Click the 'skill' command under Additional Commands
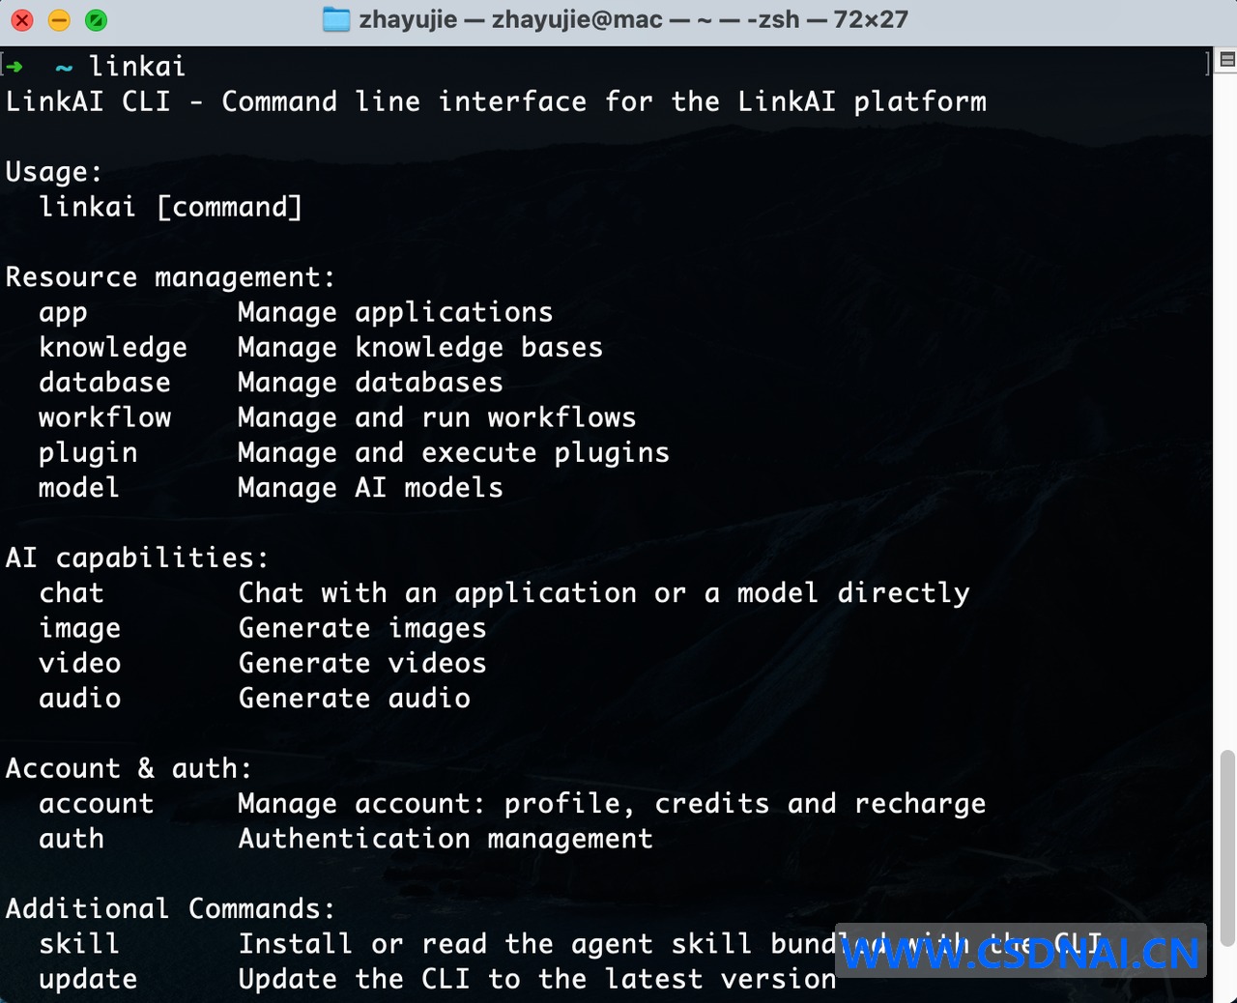This screenshot has height=1003, width=1237. click(x=79, y=944)
